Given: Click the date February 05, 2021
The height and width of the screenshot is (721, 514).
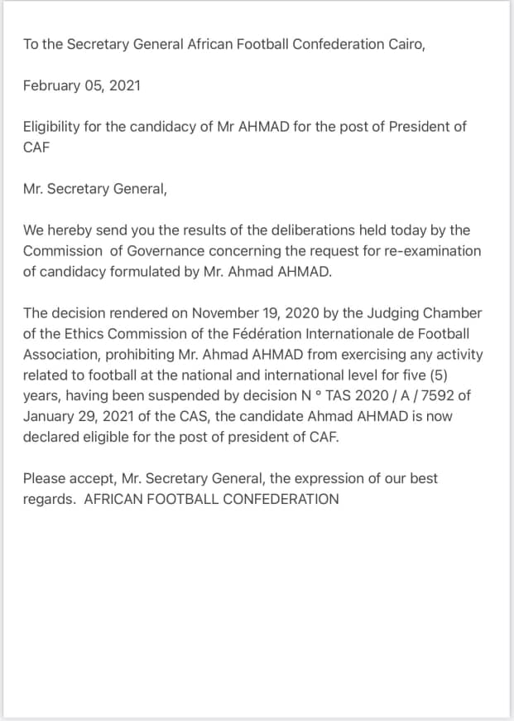Looking at the screenshot, I should [x=81, y=85].
